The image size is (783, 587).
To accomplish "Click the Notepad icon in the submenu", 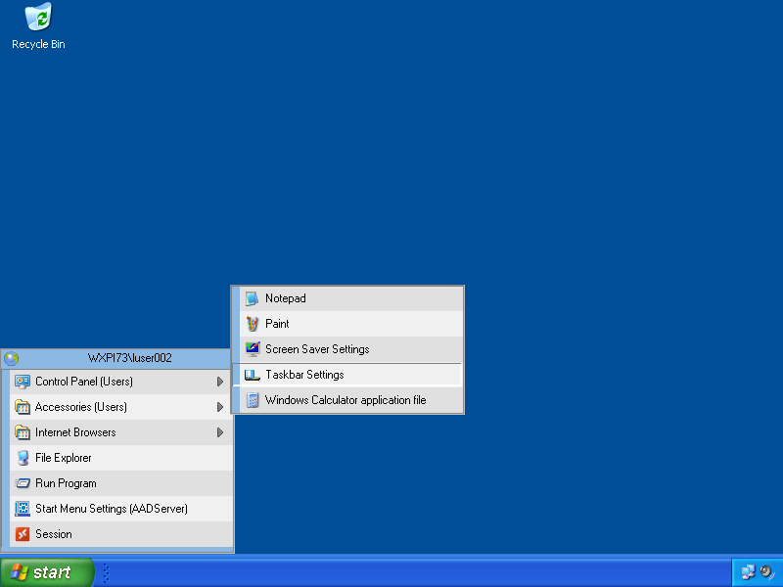I will 252,298.
